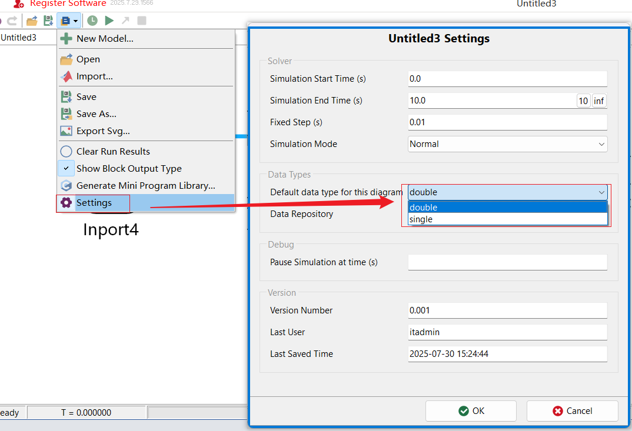Click the T = 0.000000 status field
This screenshot has width=632, height=431.
[x=87, y=412]
